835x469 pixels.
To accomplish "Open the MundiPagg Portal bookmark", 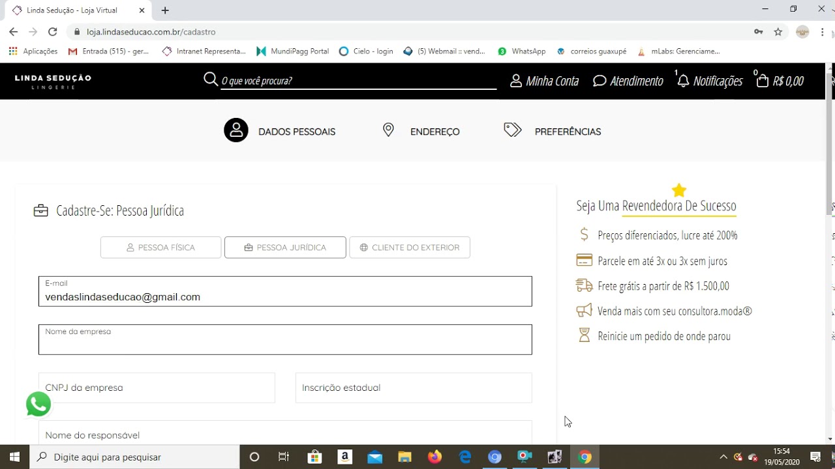I will pos(293,51).
